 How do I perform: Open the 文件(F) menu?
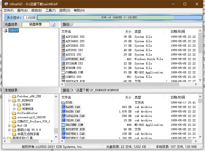pyautogui.click(x=9, y=10)
